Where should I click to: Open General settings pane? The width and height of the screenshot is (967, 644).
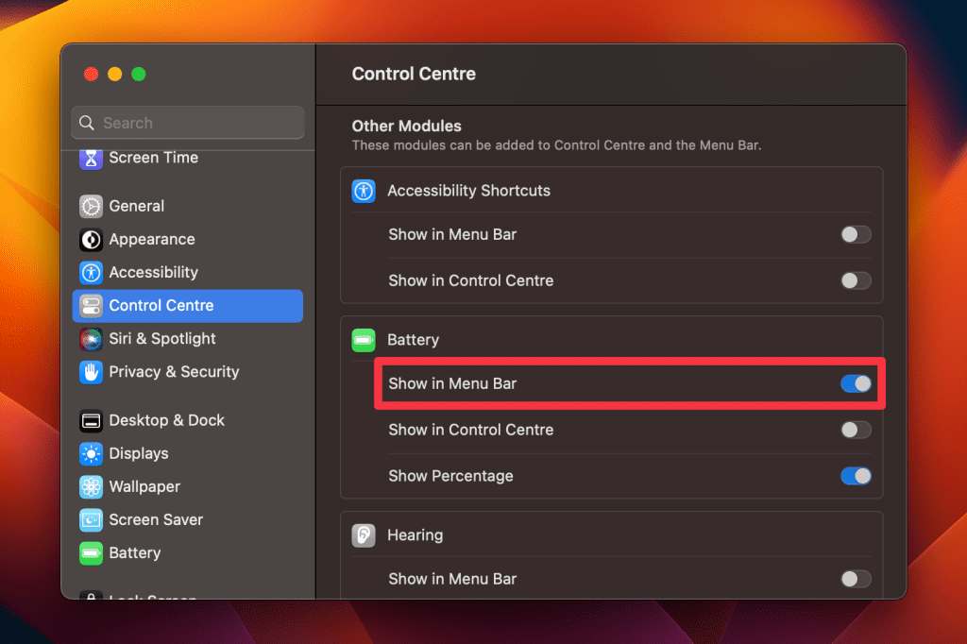[136, 206]
